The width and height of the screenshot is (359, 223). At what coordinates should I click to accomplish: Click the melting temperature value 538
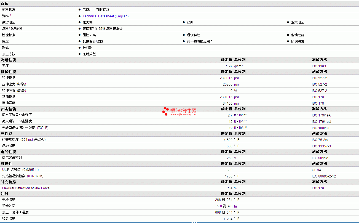click(229, 146)
